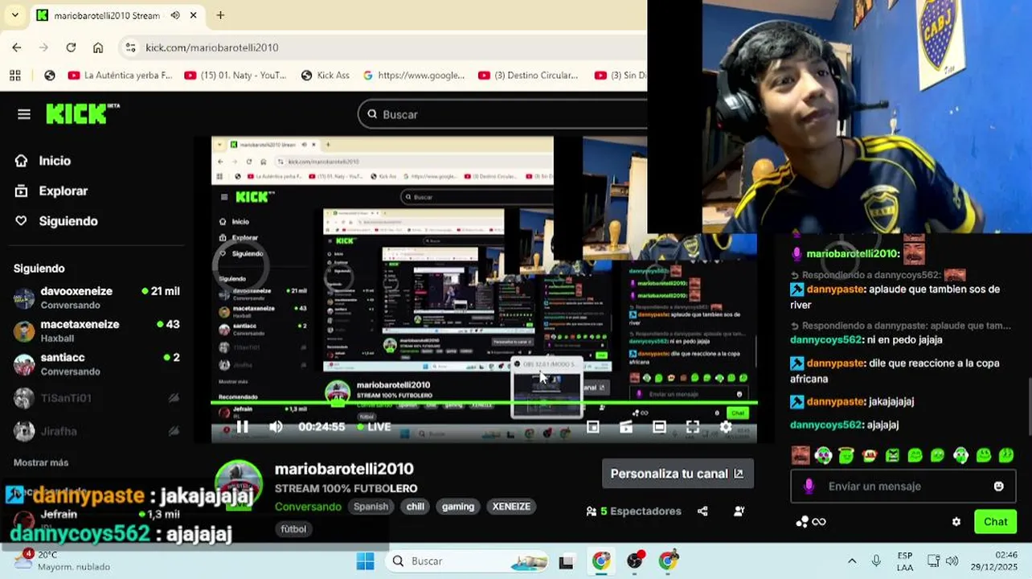The height and width of the screenshot is (579, 1032).
Task: Show hidden system tray icons chevron
Action: coord(852,561)
